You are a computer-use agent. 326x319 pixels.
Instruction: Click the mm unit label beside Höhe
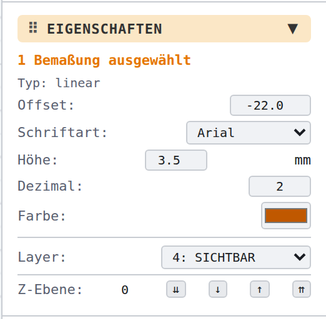coord(302,161)
